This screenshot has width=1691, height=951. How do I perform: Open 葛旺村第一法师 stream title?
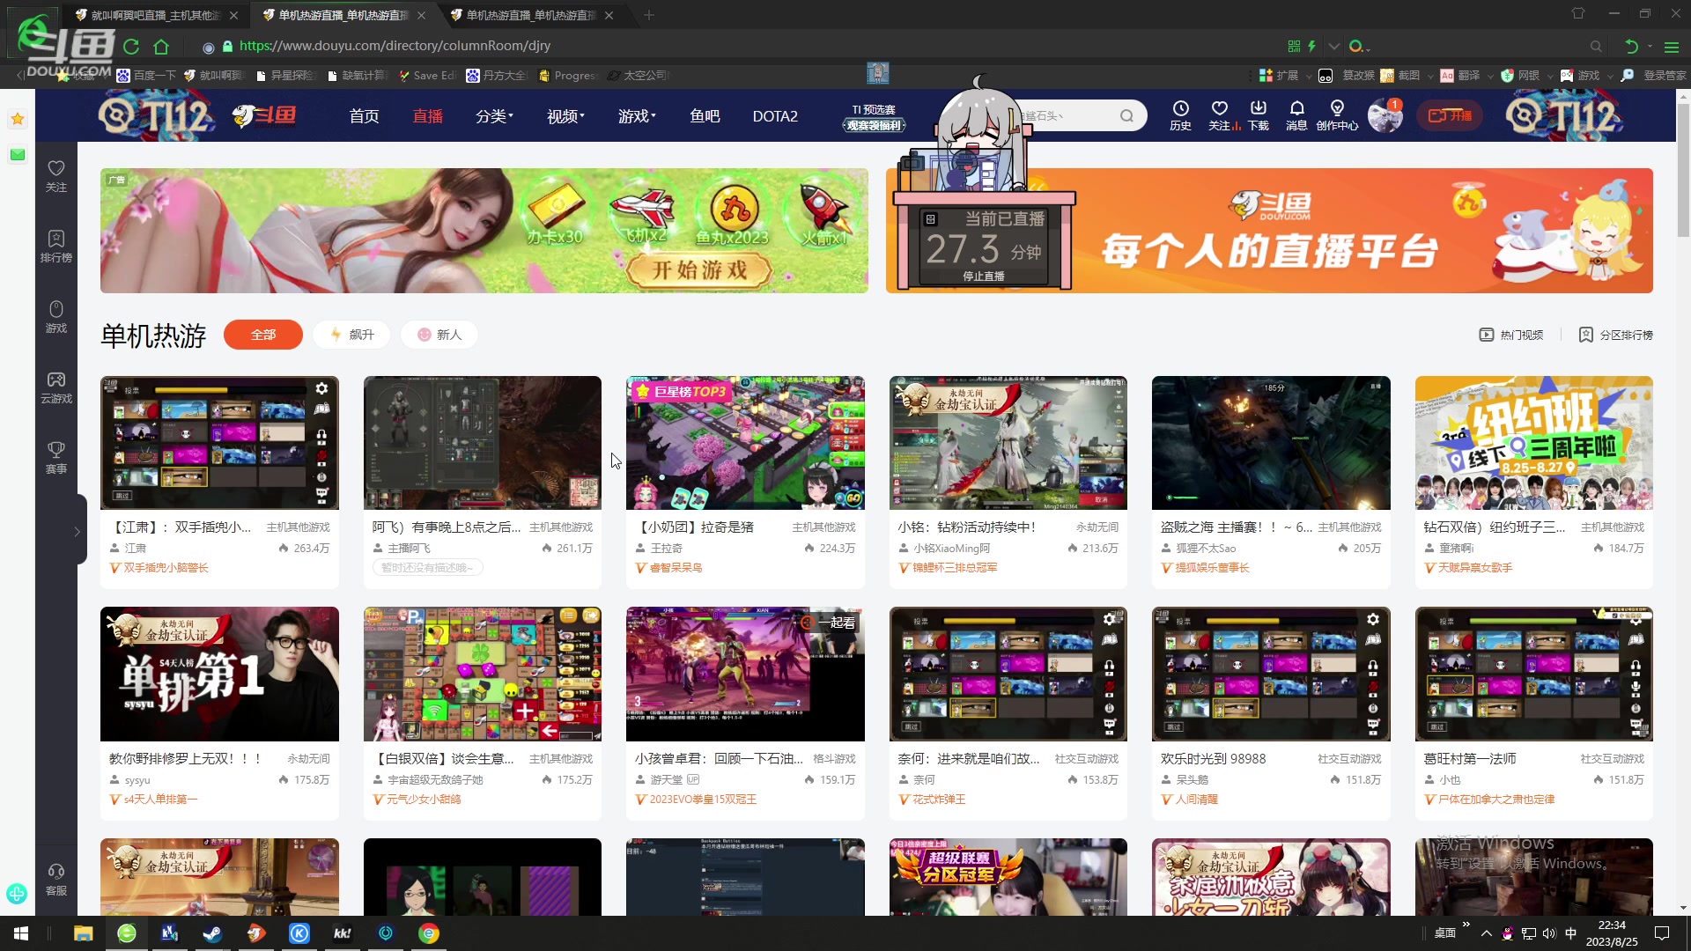(x=1470, y=758)
